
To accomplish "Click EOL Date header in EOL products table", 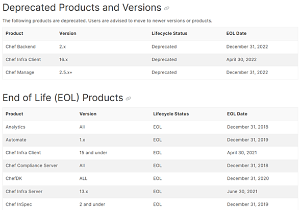I will coord(237,114).
